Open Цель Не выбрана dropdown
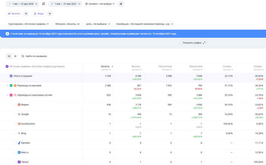Screen dimensions: 266x165 [x=98, y=24]
